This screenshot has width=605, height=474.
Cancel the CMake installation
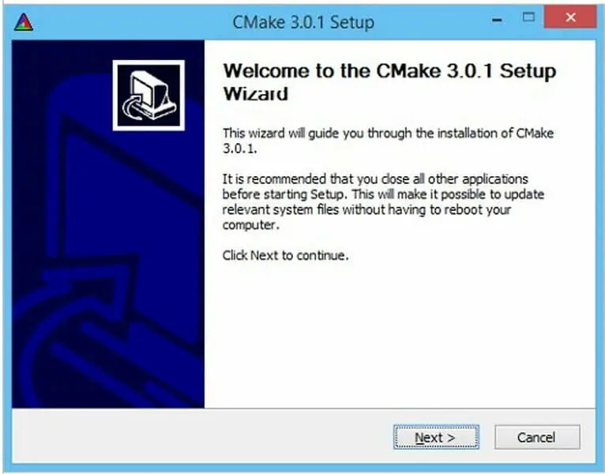pyautogui.click(x=537, y=437)
